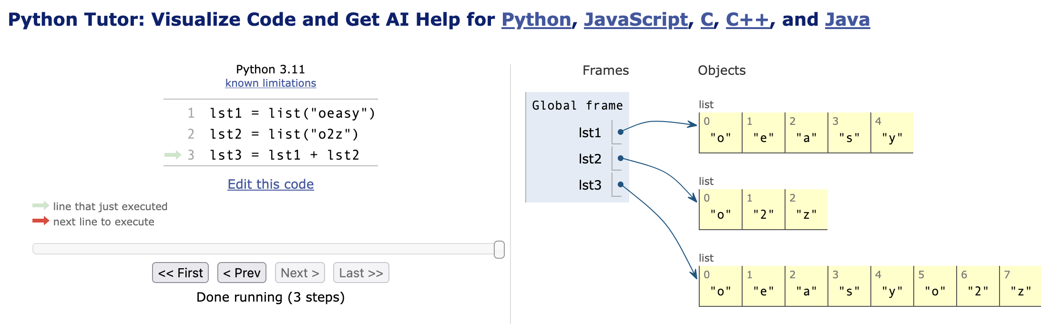Click the lst2 pointer dot

(x=621, y=158)
